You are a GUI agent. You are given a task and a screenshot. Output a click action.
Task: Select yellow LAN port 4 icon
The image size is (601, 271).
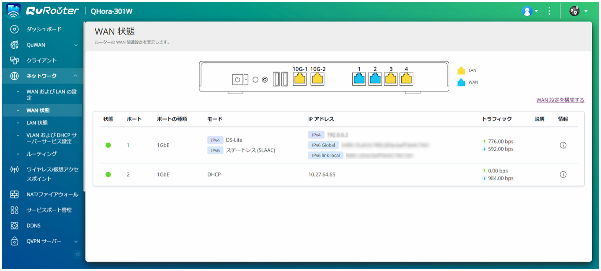406,79
